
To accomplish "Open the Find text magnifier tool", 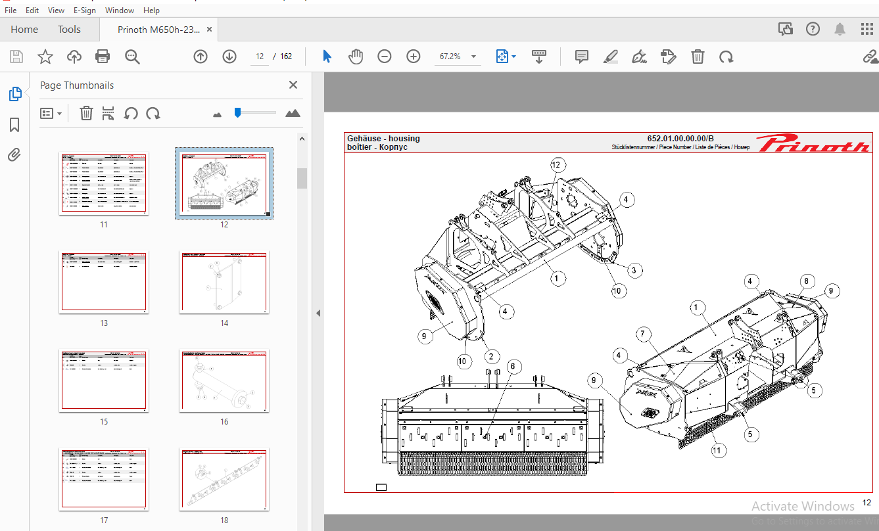I will [x=132, y=57].
